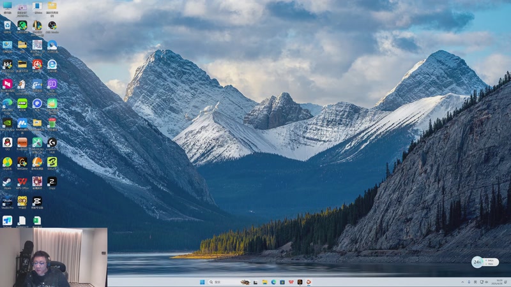Launch the League of Legends shortcut

(x=37, y=26)
